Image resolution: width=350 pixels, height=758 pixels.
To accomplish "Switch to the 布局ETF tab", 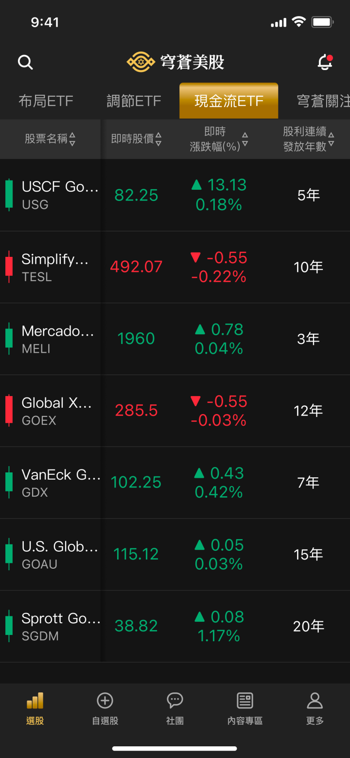I will [46, 101].
